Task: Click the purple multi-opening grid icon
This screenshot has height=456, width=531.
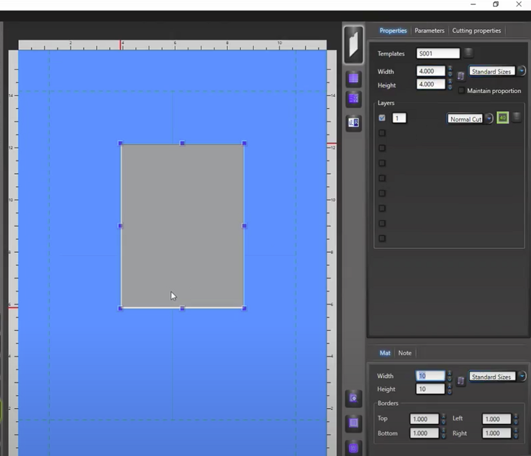Action: tap(354, 99)
